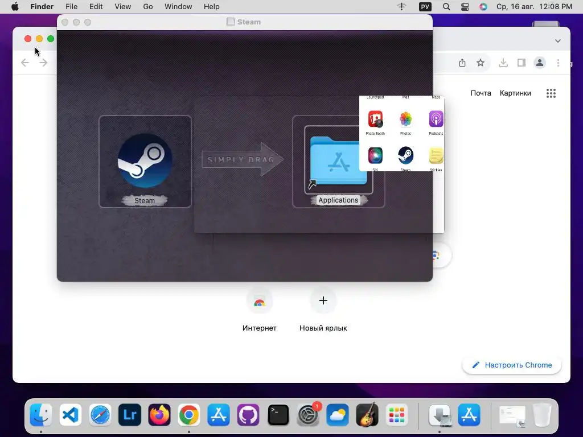This screenshot has width=583, height=437.
Task: Open Chrome profile avatar
Action: 540,63
